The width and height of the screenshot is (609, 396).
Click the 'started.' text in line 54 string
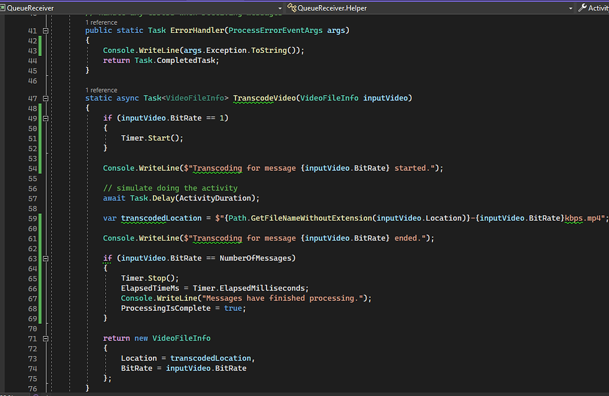click(412, 168)
